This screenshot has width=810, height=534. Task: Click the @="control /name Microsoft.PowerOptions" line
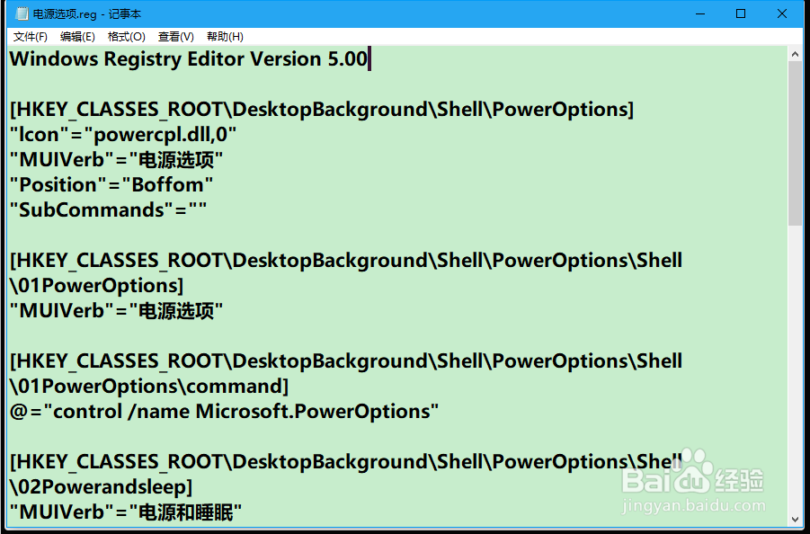coord(224,412)
